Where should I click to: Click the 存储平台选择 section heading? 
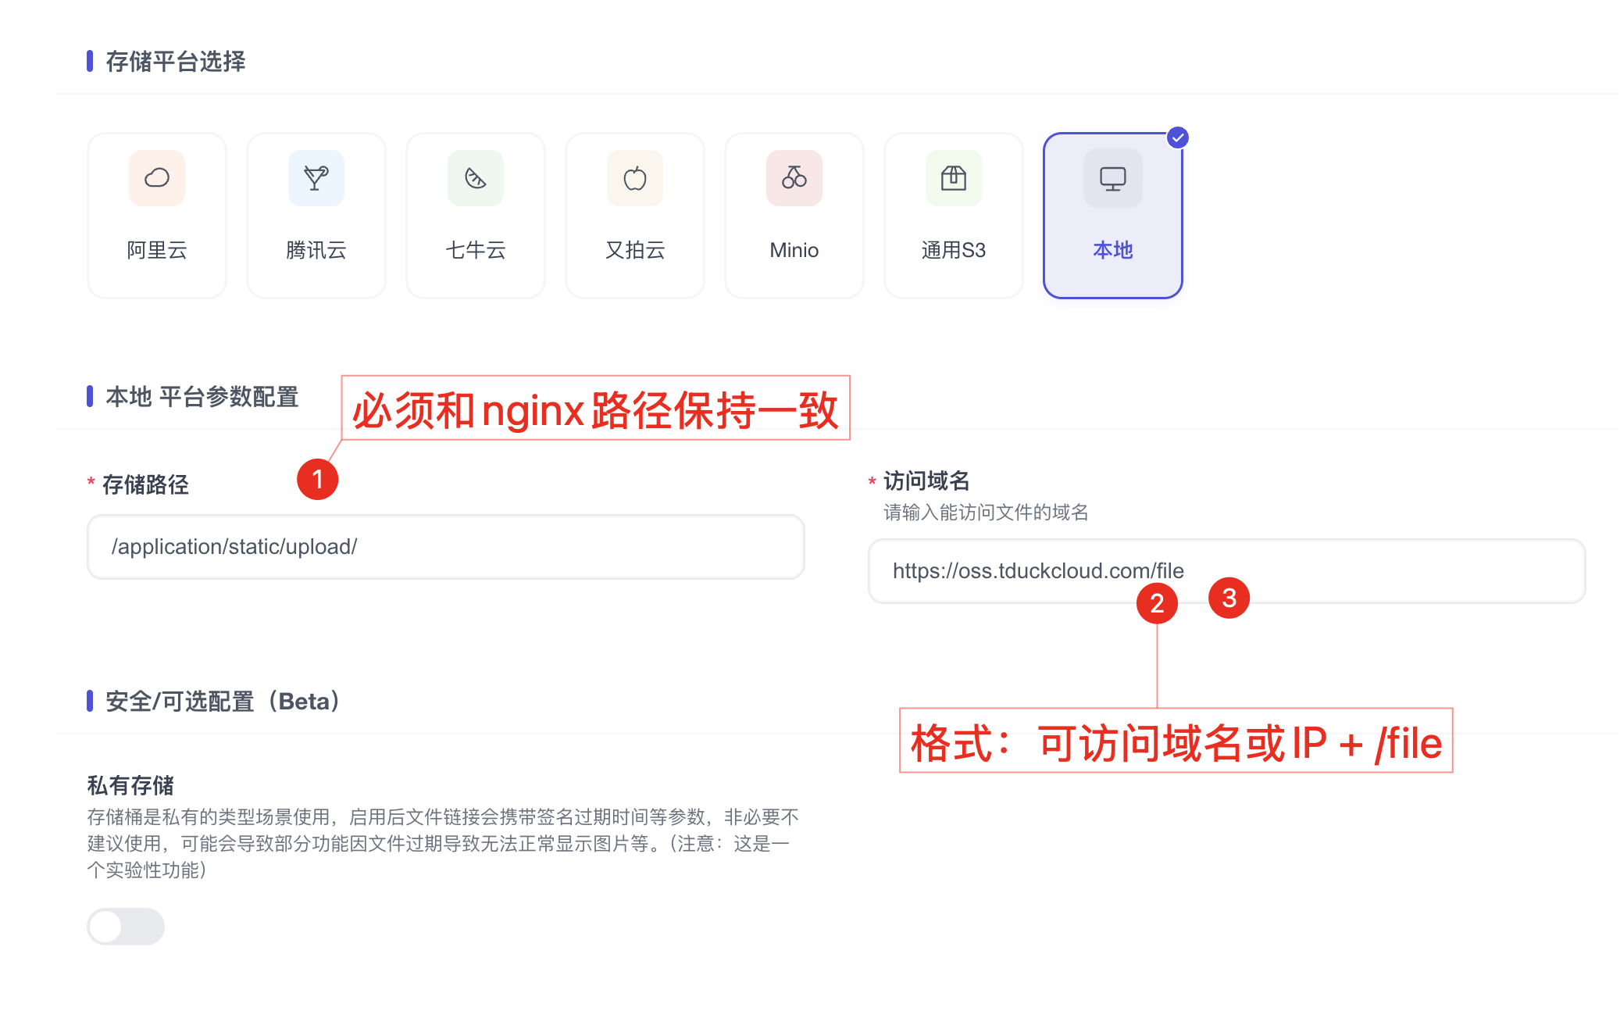point(176,62)
